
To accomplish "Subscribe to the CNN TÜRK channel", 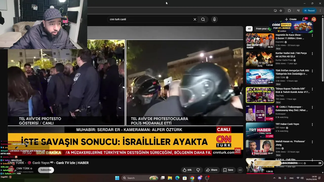I will (x=46, y=170).
